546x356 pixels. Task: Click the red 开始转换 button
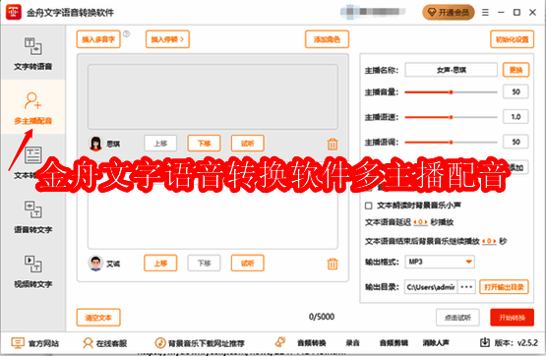[x=512, y=318]
